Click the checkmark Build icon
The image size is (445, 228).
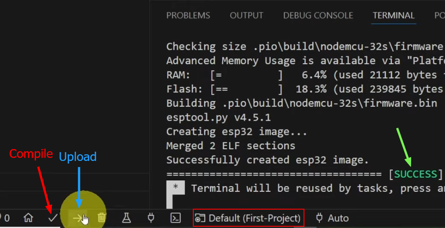pos(53,218)
